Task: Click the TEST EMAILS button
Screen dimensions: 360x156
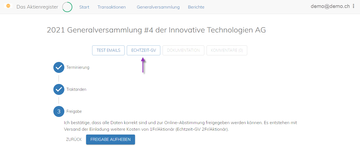Action: click(x=108, y=50)
